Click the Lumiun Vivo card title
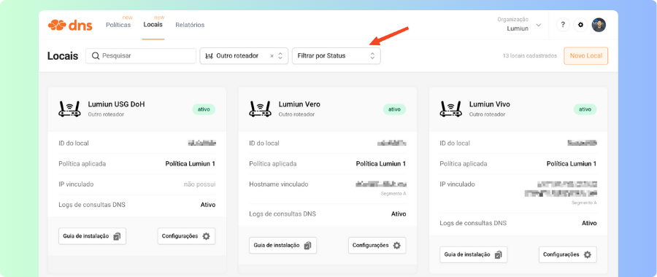 click(x=489, y=104)
